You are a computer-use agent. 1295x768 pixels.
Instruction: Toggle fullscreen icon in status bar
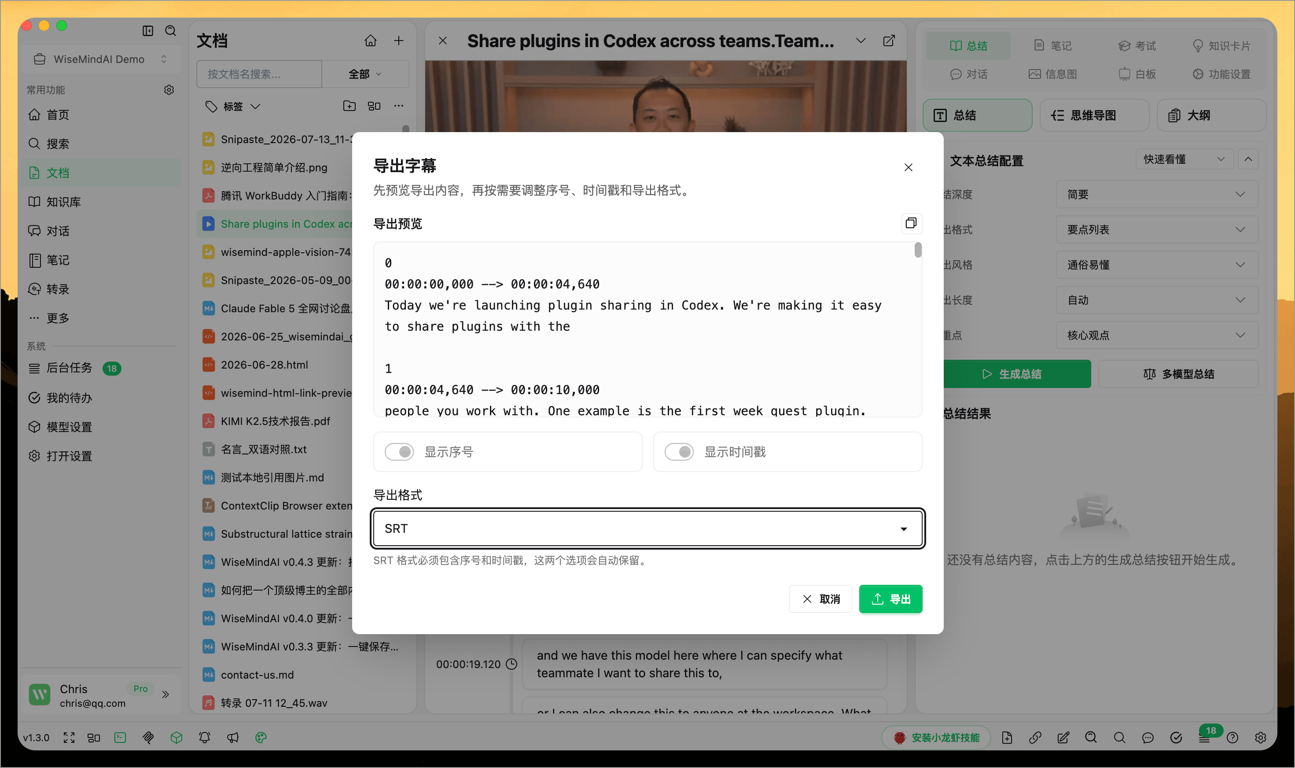click(69, 738)
